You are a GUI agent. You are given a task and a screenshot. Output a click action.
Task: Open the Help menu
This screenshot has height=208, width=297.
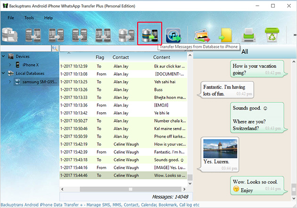click(49, 18)
